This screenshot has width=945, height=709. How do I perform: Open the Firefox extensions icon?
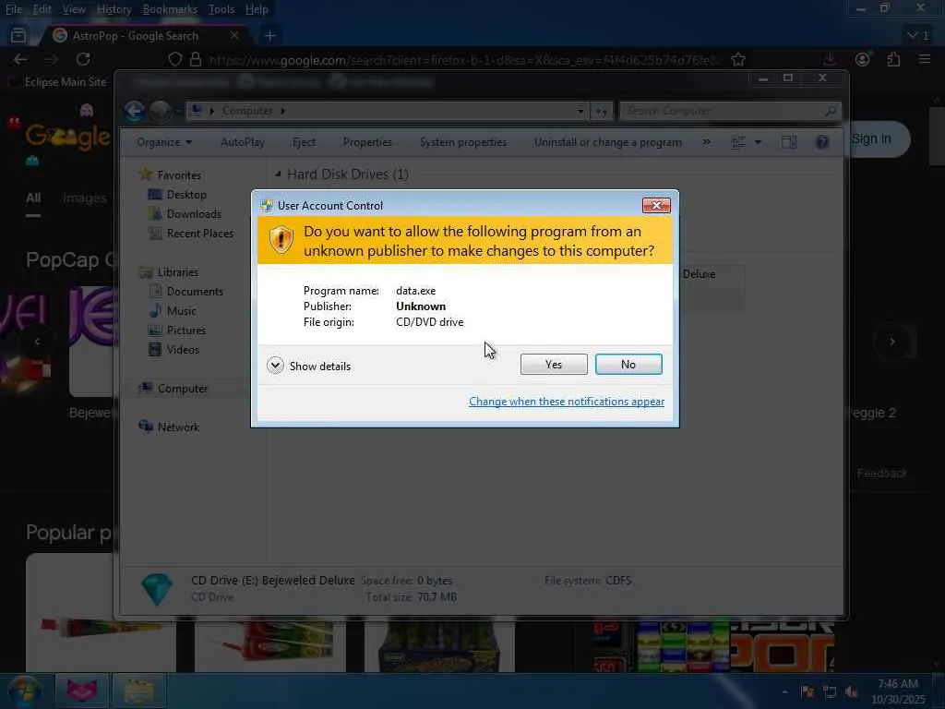coord(893,59)
